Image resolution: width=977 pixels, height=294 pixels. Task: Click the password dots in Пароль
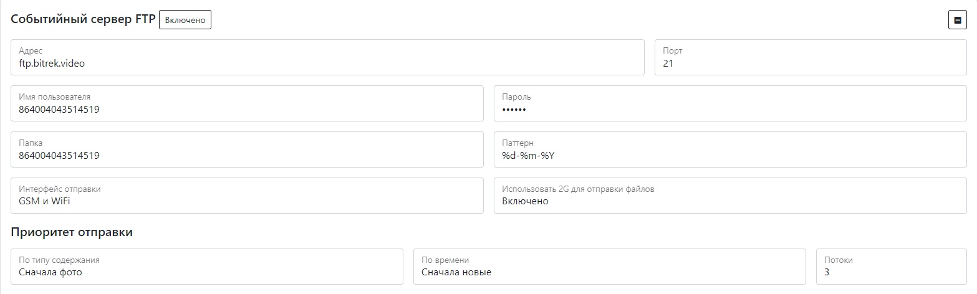[x=514, y=110]
